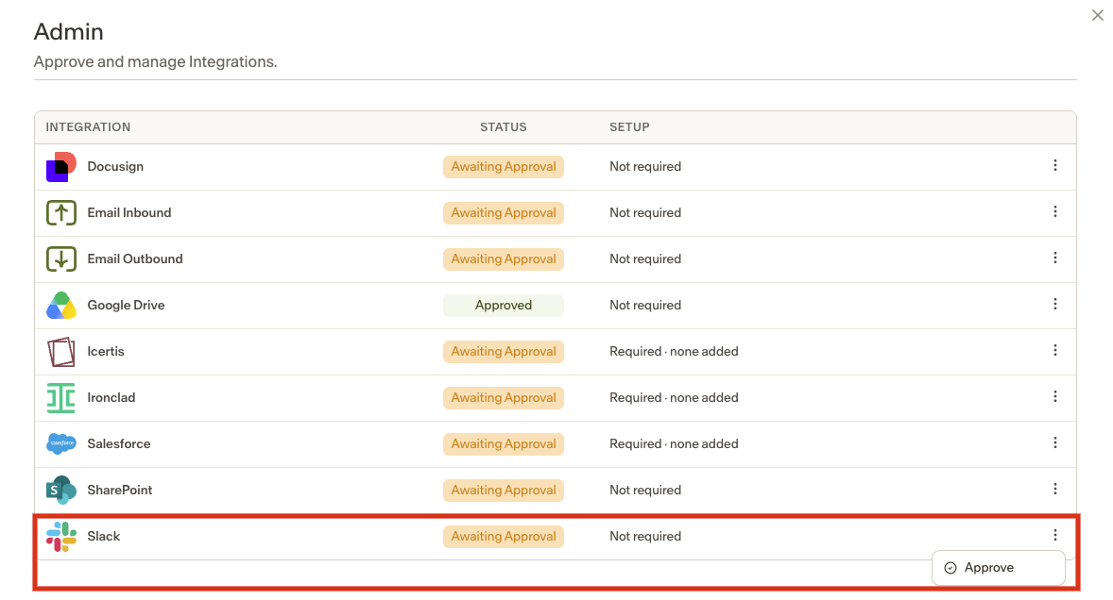
Task: Open the Email Inbound three-dot menu
Action: point(1055,212)
